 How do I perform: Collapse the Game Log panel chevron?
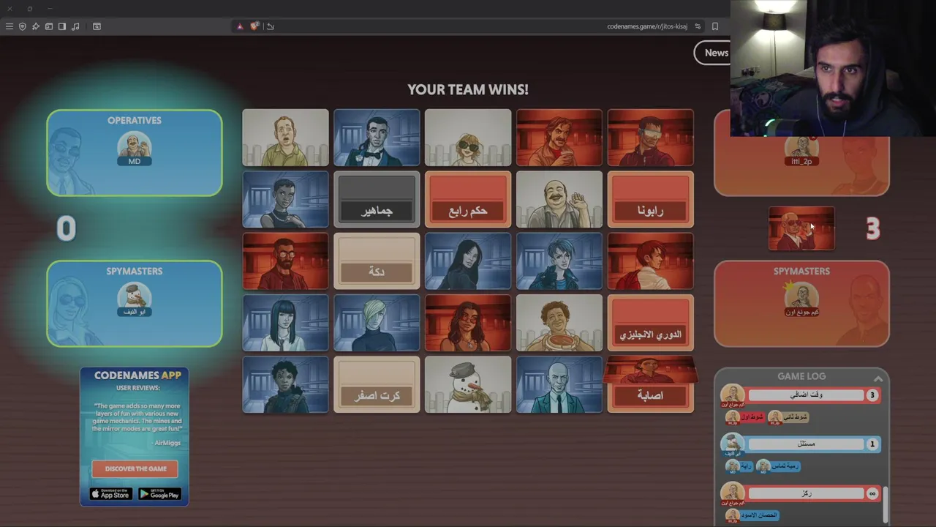(x=878, y=378)
